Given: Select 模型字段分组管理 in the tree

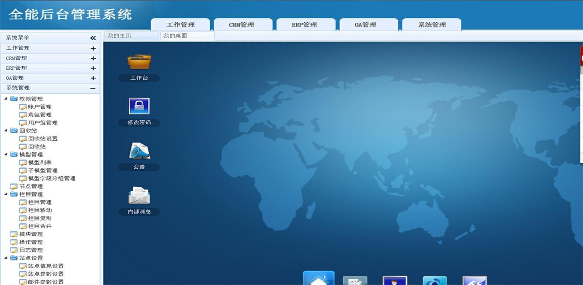Looking at the screenshot, I should 52,178.
